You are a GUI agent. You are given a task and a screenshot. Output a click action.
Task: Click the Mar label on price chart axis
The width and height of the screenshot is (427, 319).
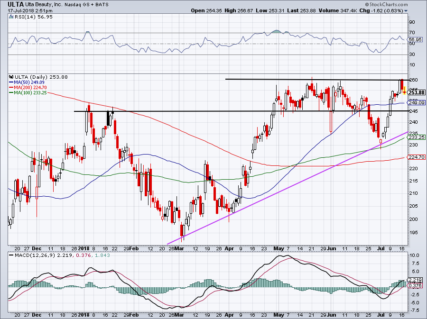coord(179,248)
